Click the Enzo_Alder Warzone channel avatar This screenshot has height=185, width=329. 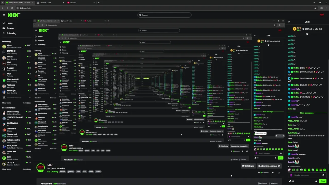pyautogui.click(x=4, y=147)
